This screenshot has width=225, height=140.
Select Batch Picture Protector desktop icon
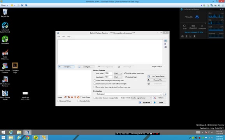(x=5, y=68)
